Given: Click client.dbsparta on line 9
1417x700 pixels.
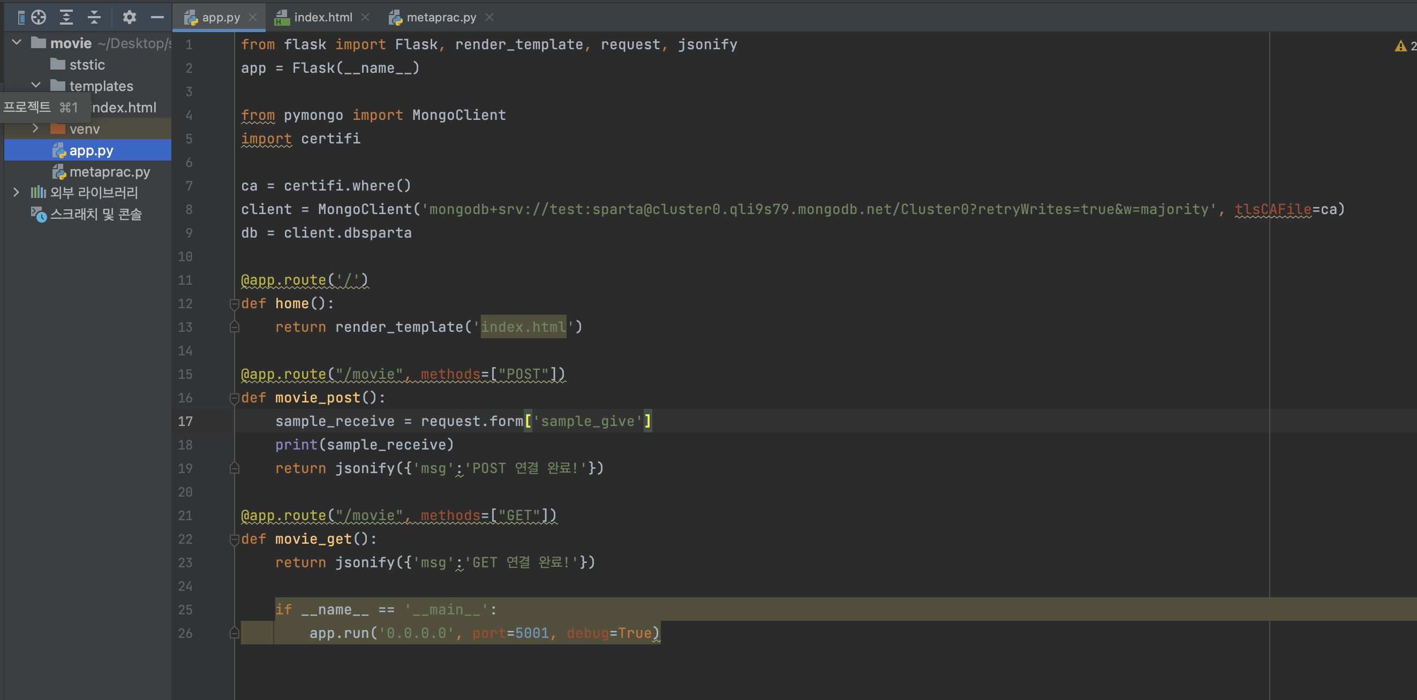Looking at the screenshot, I should [348, 233].
